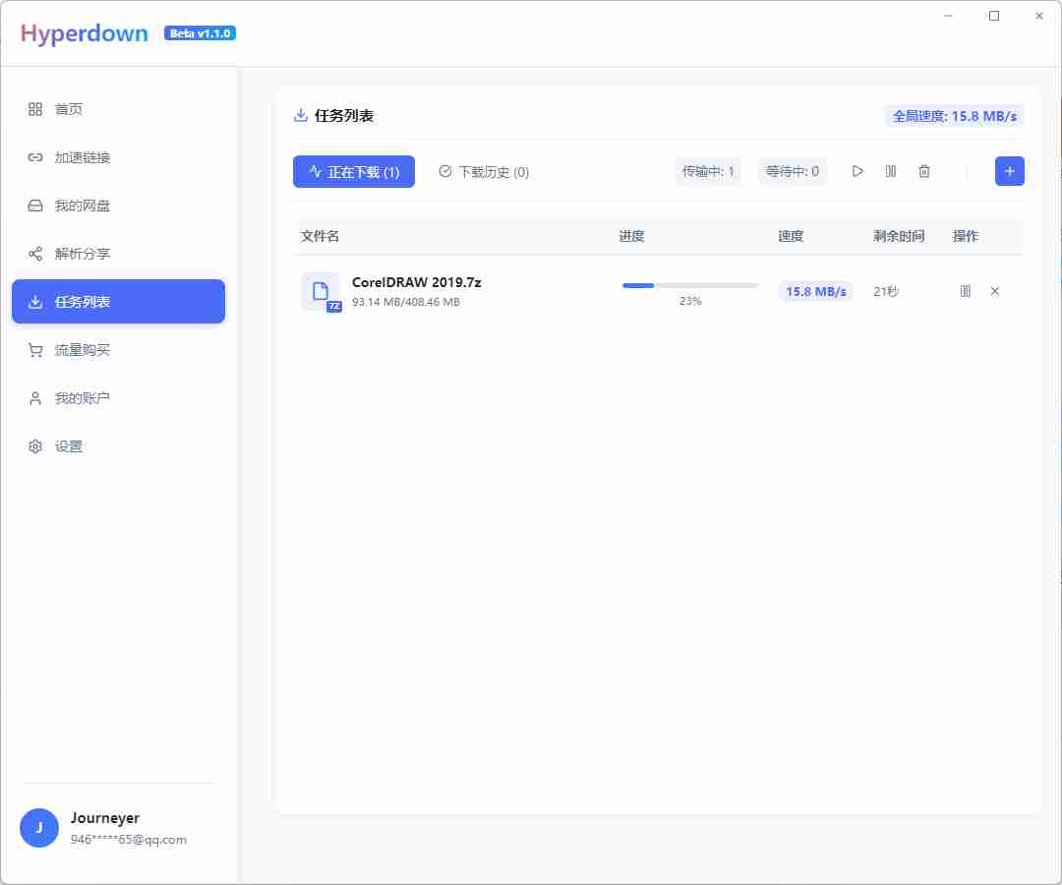Pause all downloads with the pause icon
Screen dimensions: 1062x885
click(x=890, y=171)
